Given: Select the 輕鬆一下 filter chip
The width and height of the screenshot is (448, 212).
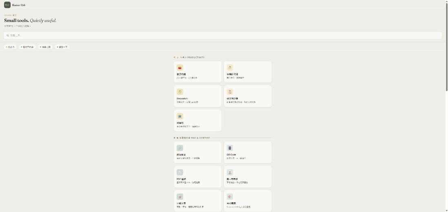Looking at the screenshot, I should tap(62, 47).
